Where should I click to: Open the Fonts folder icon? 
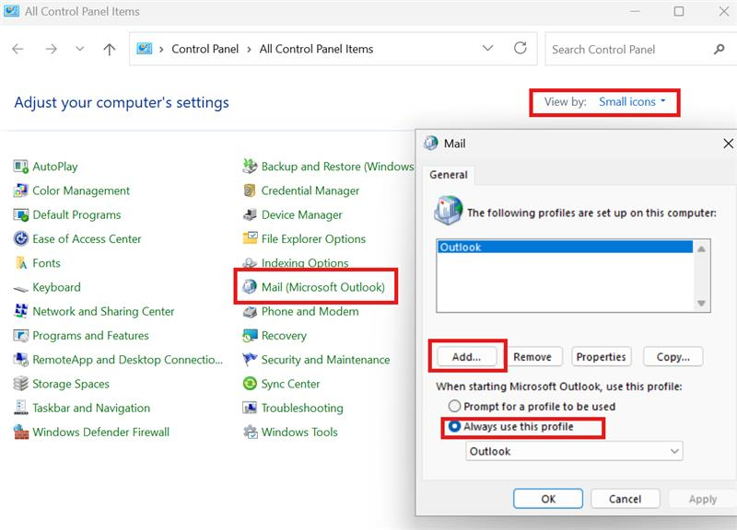(x=20, y=263)
